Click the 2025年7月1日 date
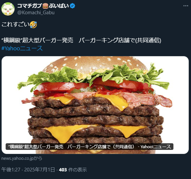The image size is (191, 179). (39, 170)
